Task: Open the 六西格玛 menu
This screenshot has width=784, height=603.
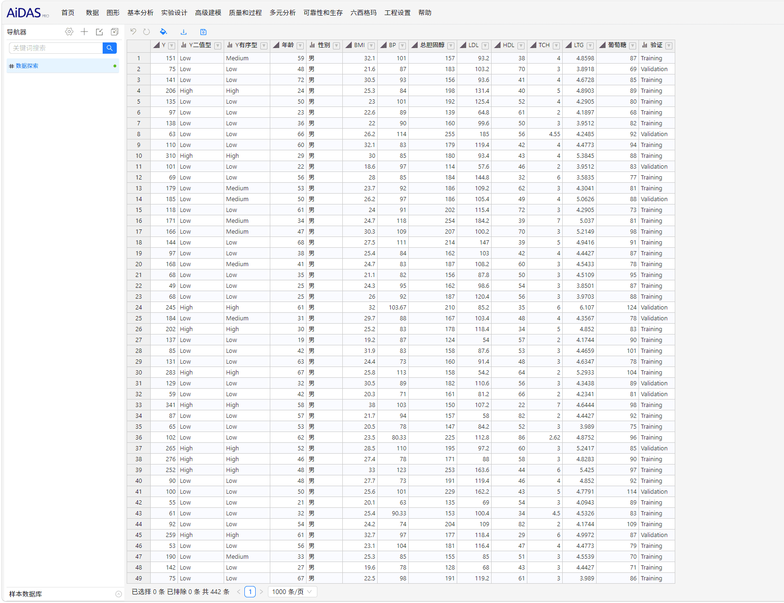Action: [x=364, y=13]
